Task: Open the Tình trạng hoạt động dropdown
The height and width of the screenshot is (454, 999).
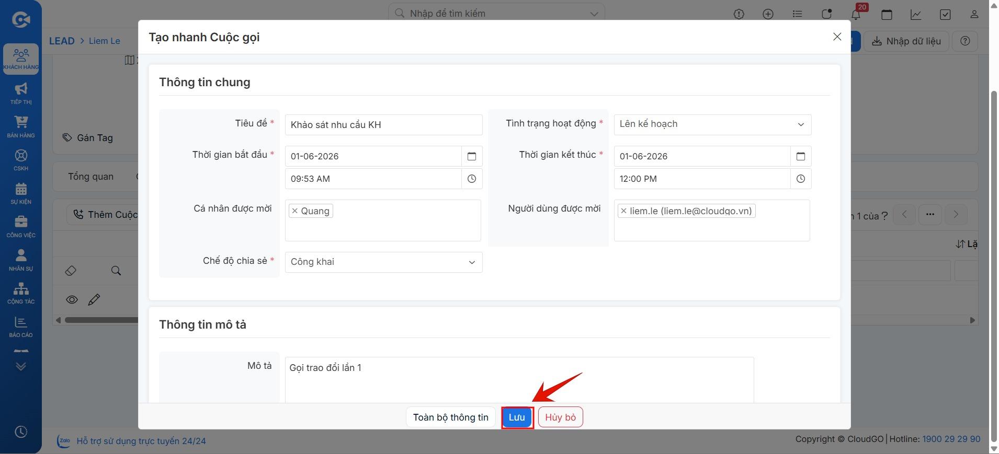Action: point(712,124)
